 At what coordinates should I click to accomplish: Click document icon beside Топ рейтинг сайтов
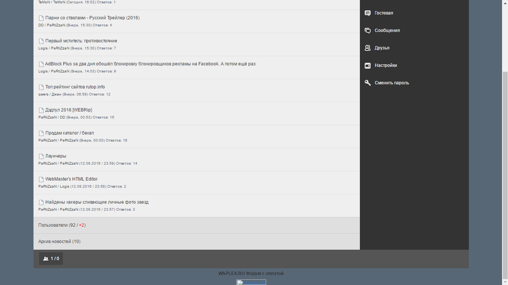[41, 87]
